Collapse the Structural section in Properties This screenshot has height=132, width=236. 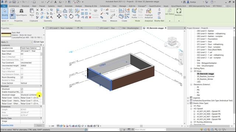tap(41, 86)
